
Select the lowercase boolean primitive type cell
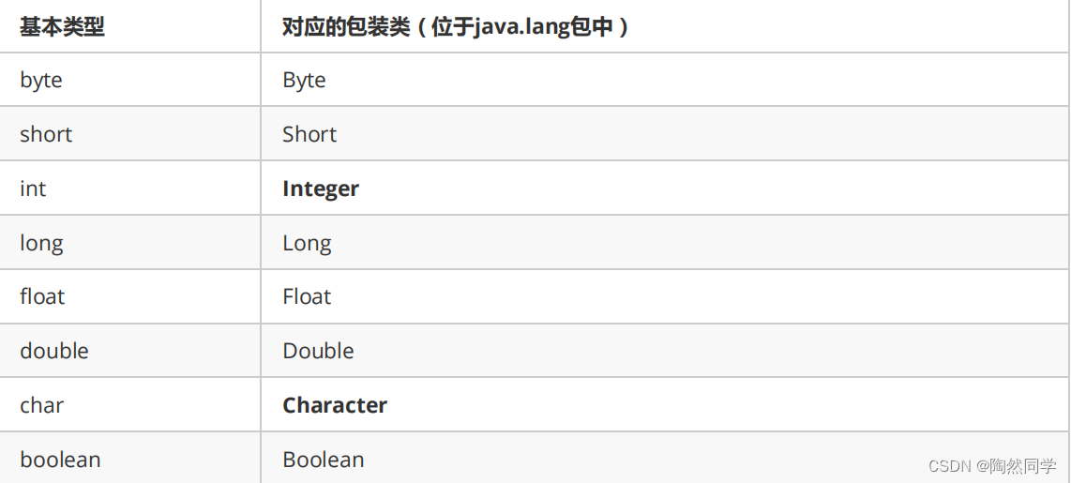tap(60, 460)
